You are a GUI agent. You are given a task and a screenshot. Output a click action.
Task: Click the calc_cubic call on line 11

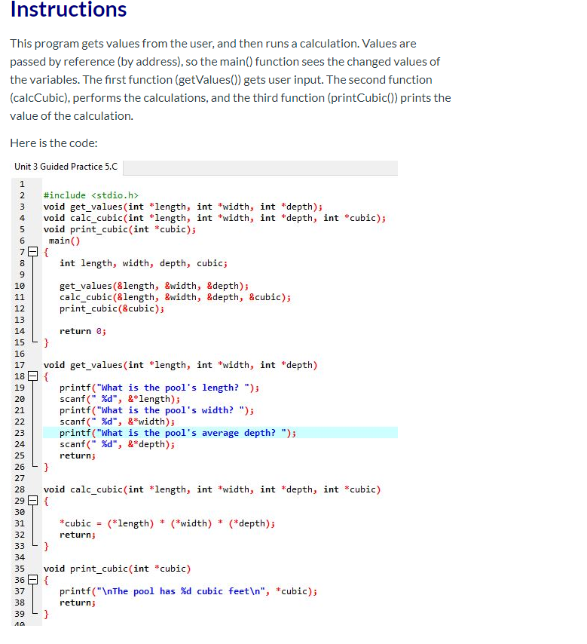[176, 297]
